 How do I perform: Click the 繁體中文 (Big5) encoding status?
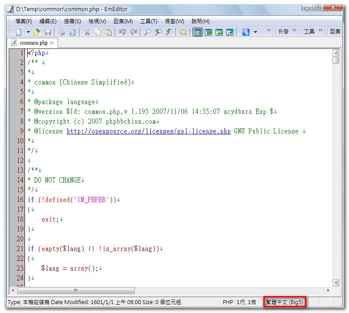pos(285,302)
